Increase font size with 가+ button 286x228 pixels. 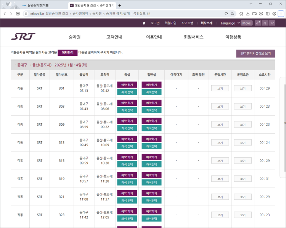click(258, 23)
